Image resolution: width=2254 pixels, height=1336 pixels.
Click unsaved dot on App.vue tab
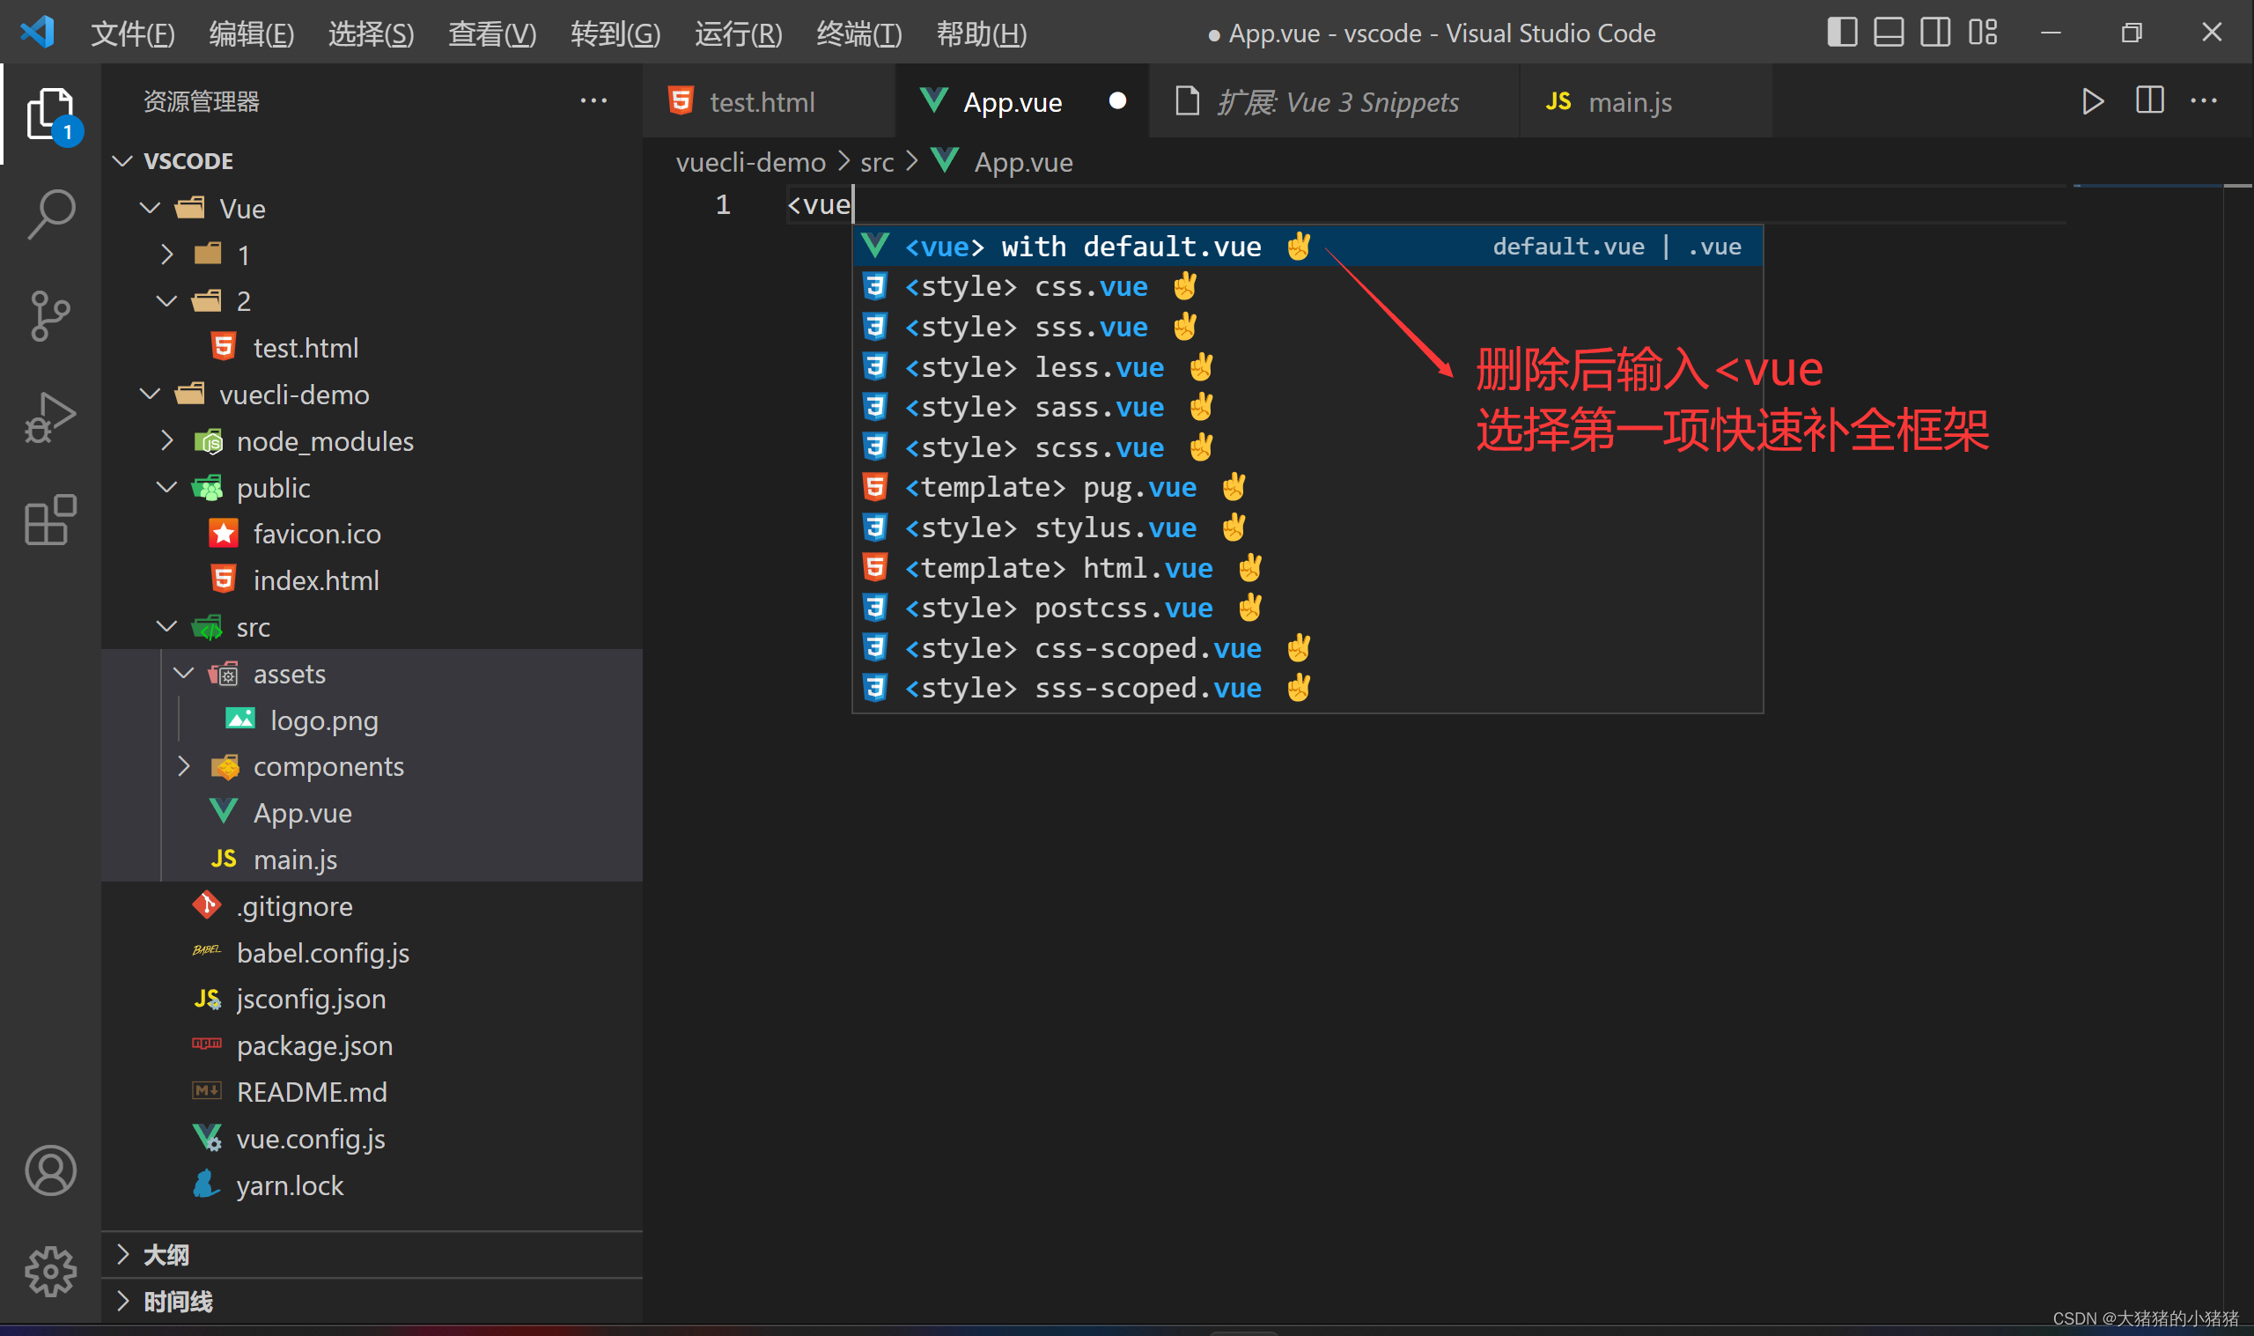(1117, 100)
